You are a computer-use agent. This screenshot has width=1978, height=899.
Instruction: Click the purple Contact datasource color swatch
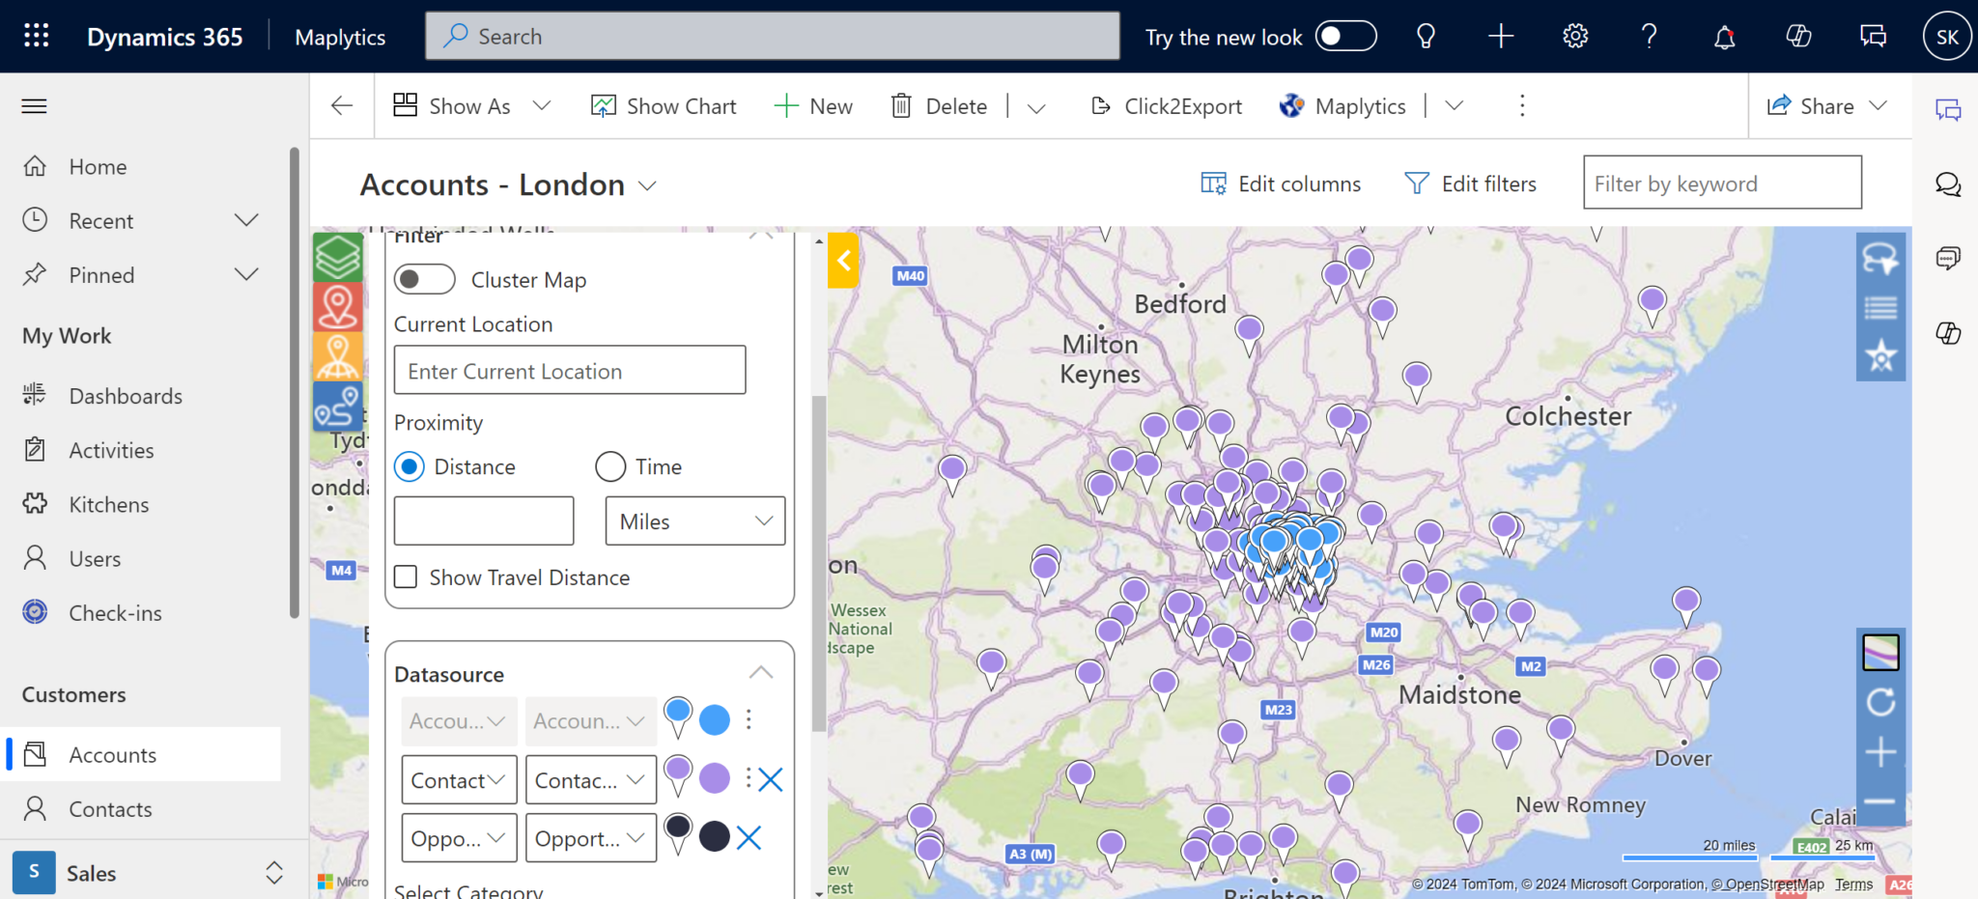point(715,777)
